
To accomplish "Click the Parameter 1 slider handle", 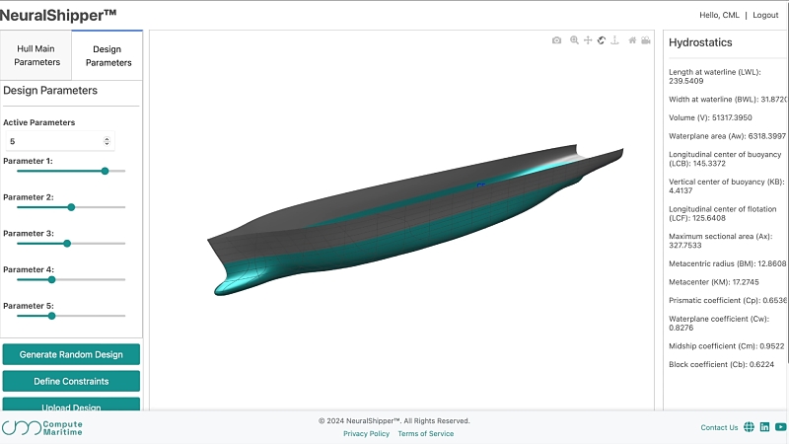I will click(105, 171).
